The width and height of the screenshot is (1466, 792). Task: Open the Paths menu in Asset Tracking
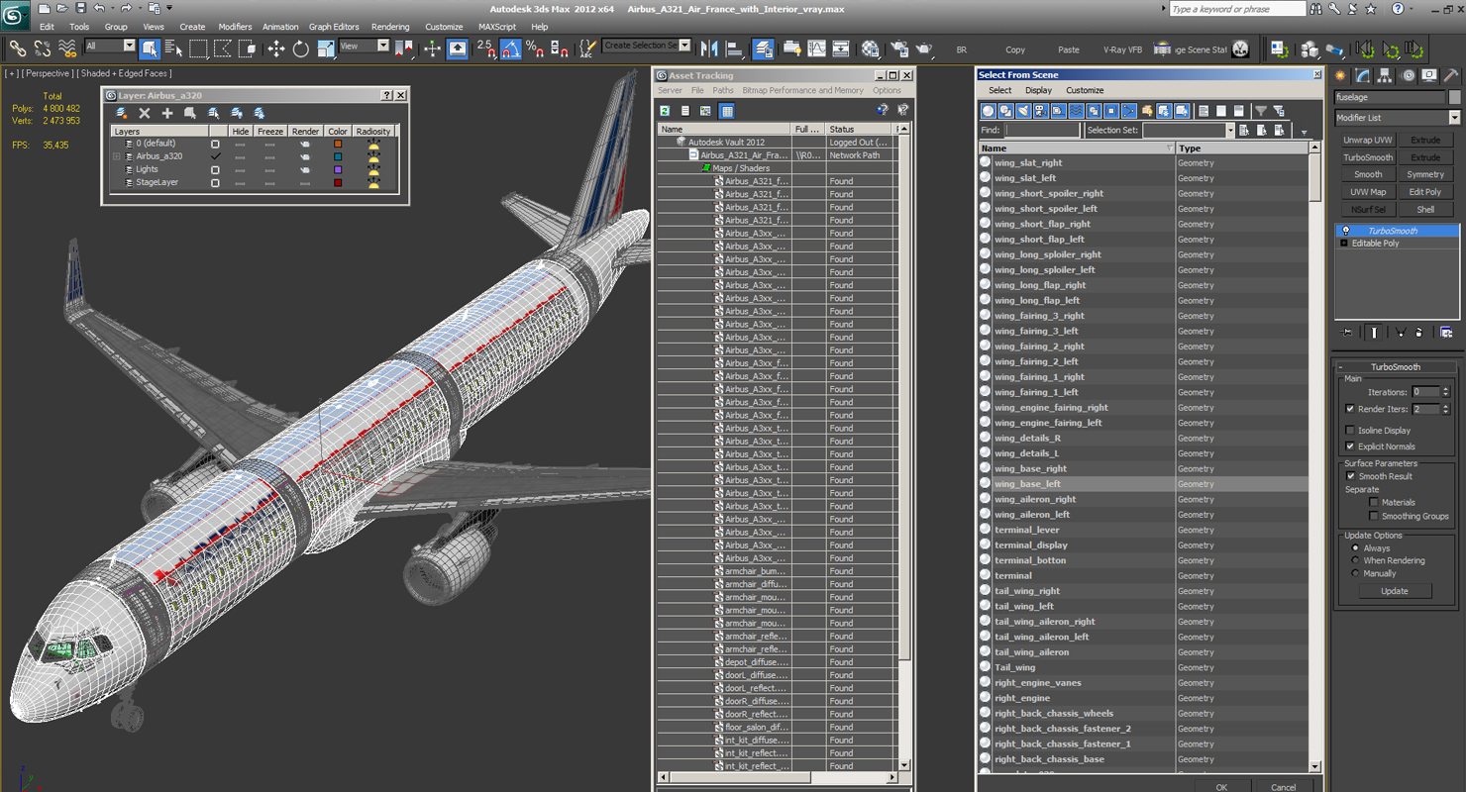[723, 90]
